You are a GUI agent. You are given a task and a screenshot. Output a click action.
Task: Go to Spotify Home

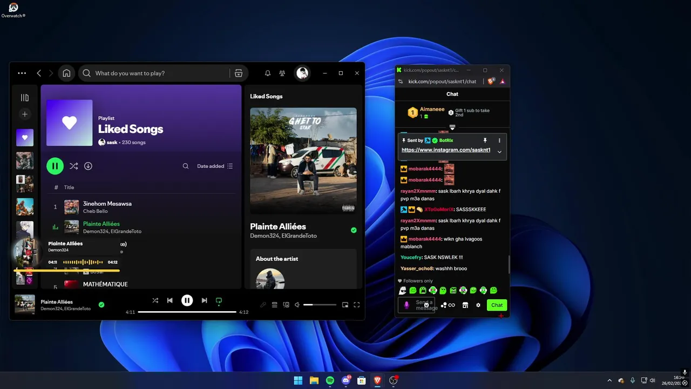point(66,73)
